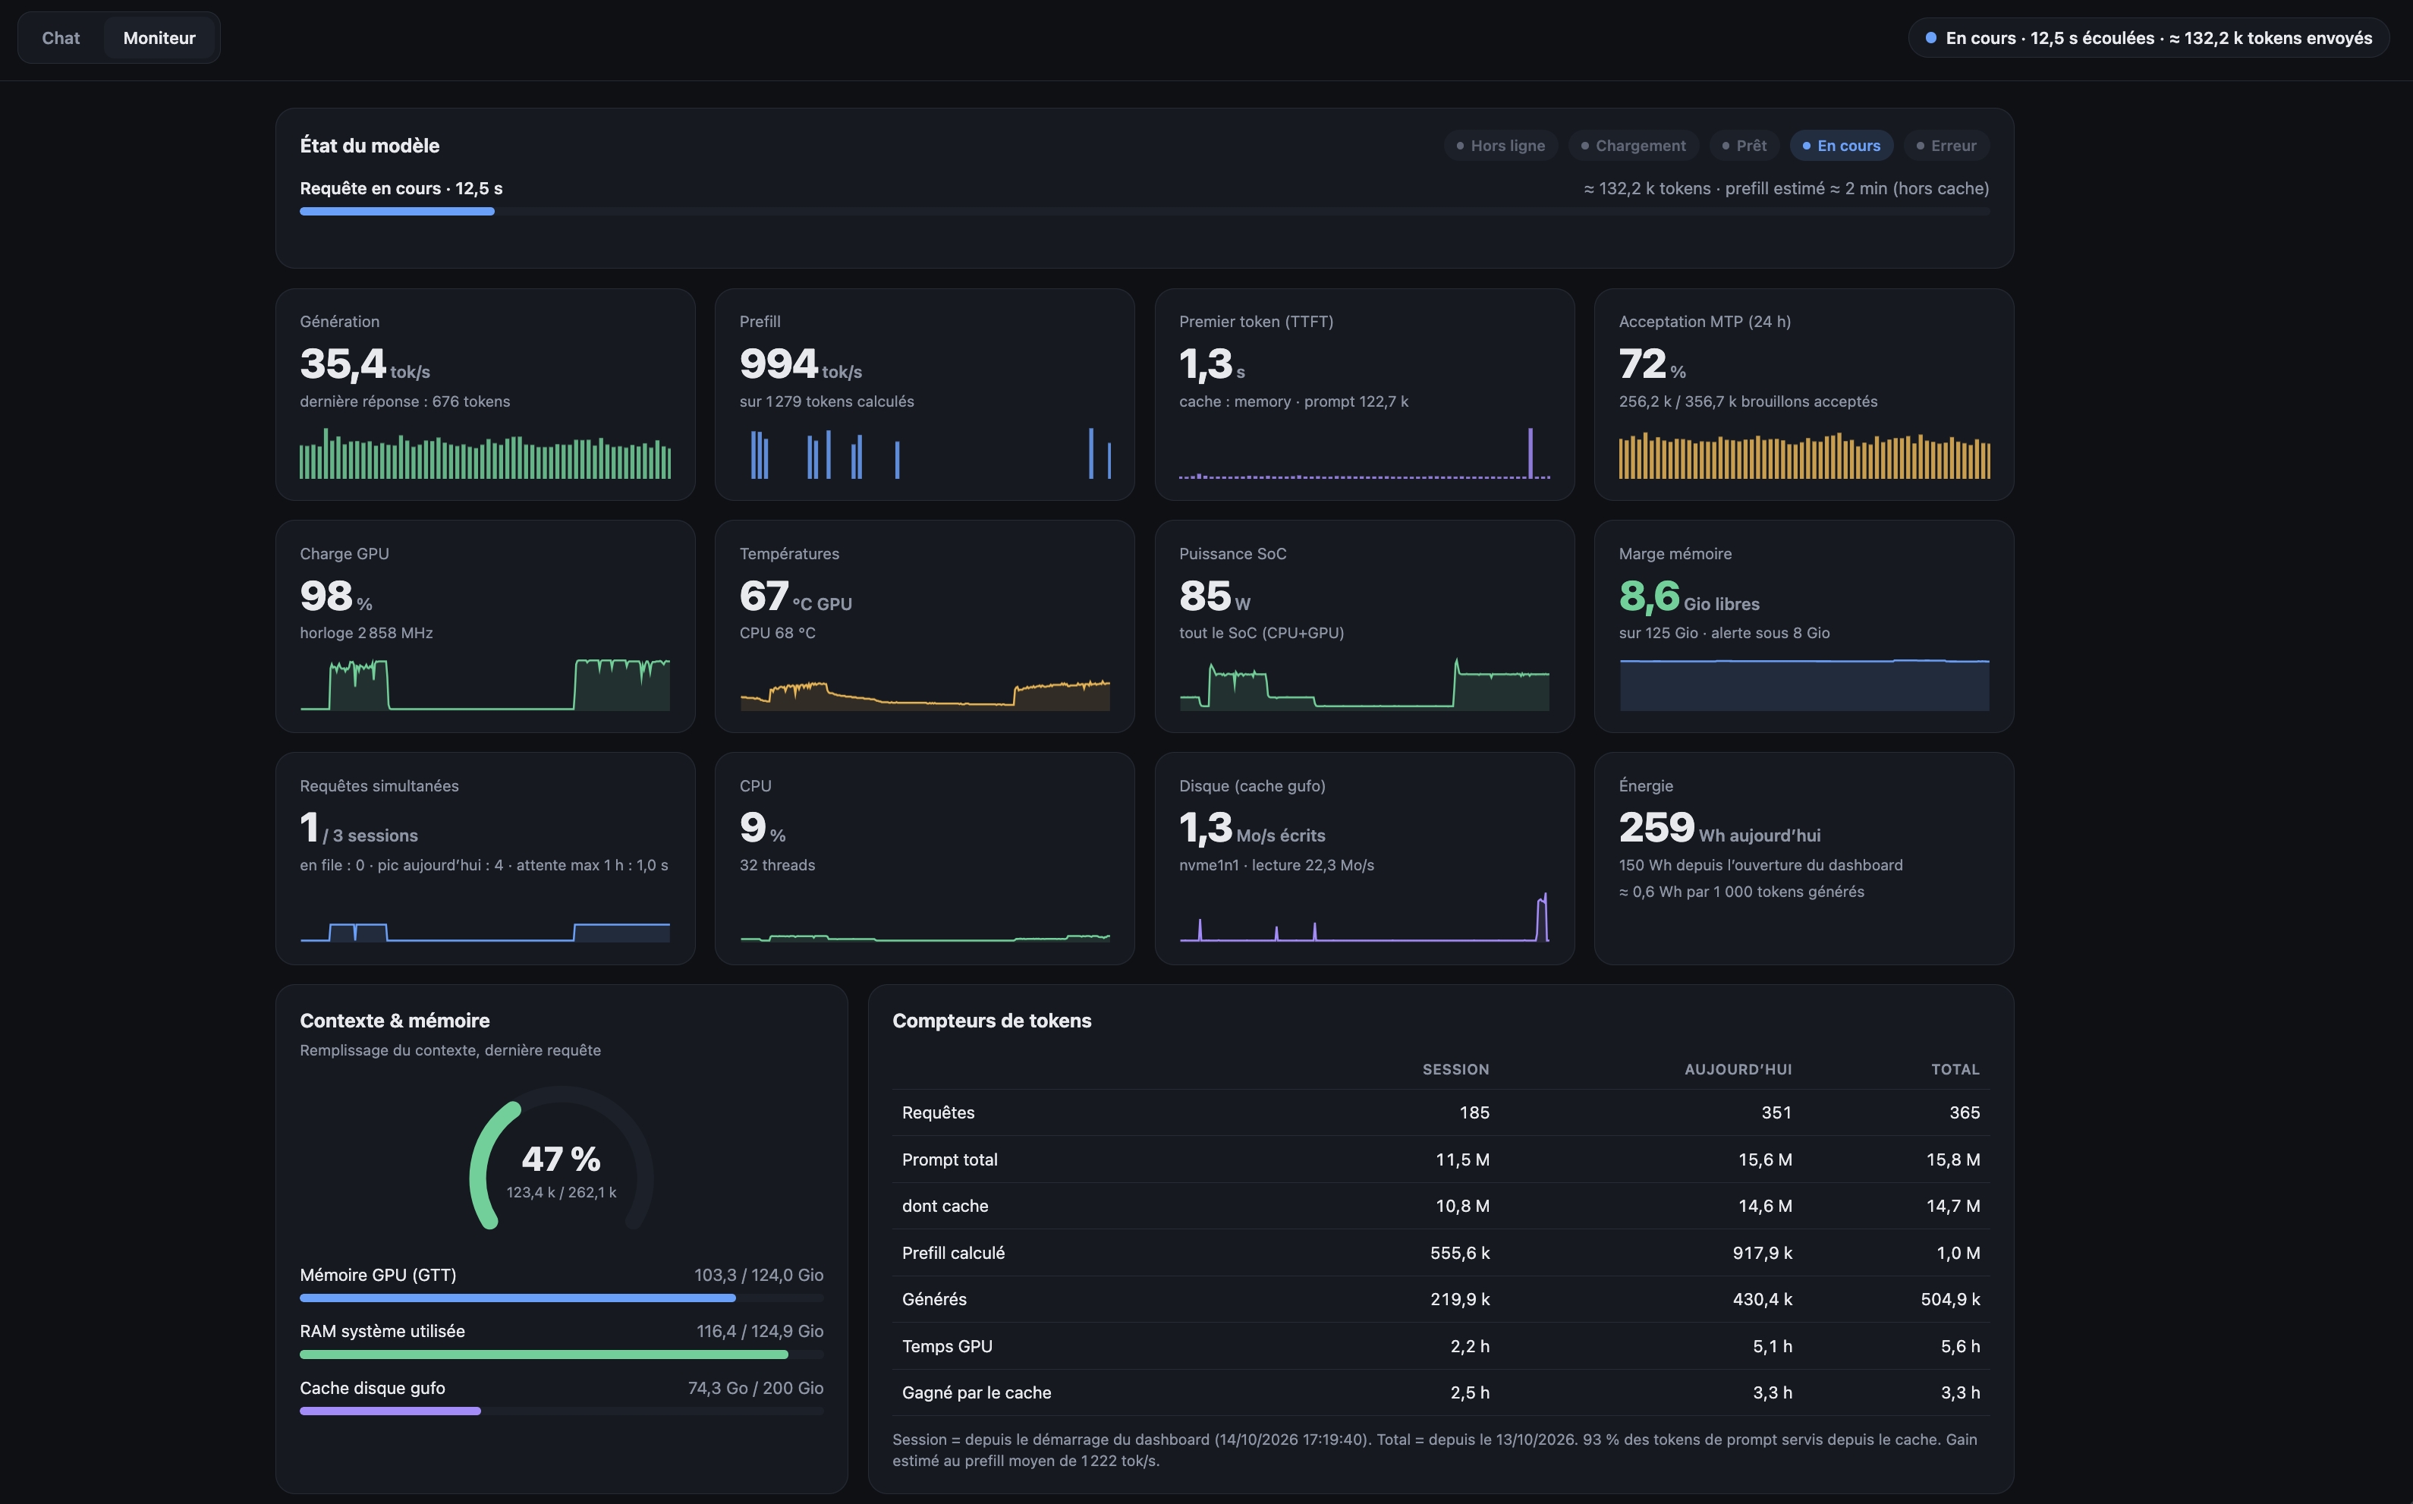Click the Prompt total row label

[x=950, y=1159]
